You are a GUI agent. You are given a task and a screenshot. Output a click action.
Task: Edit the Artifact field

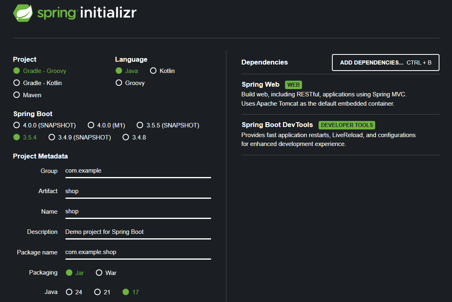(x=137, y=191)
